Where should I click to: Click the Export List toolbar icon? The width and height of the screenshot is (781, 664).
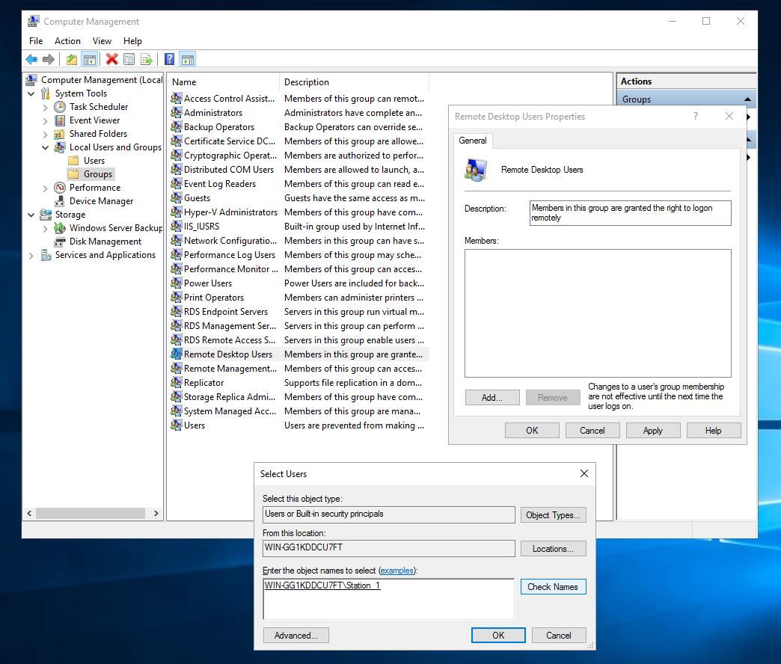(x=147, y=60)
